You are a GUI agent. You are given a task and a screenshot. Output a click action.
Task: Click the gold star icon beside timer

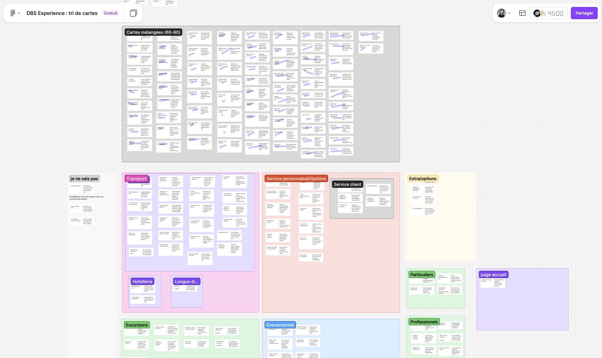543,13
